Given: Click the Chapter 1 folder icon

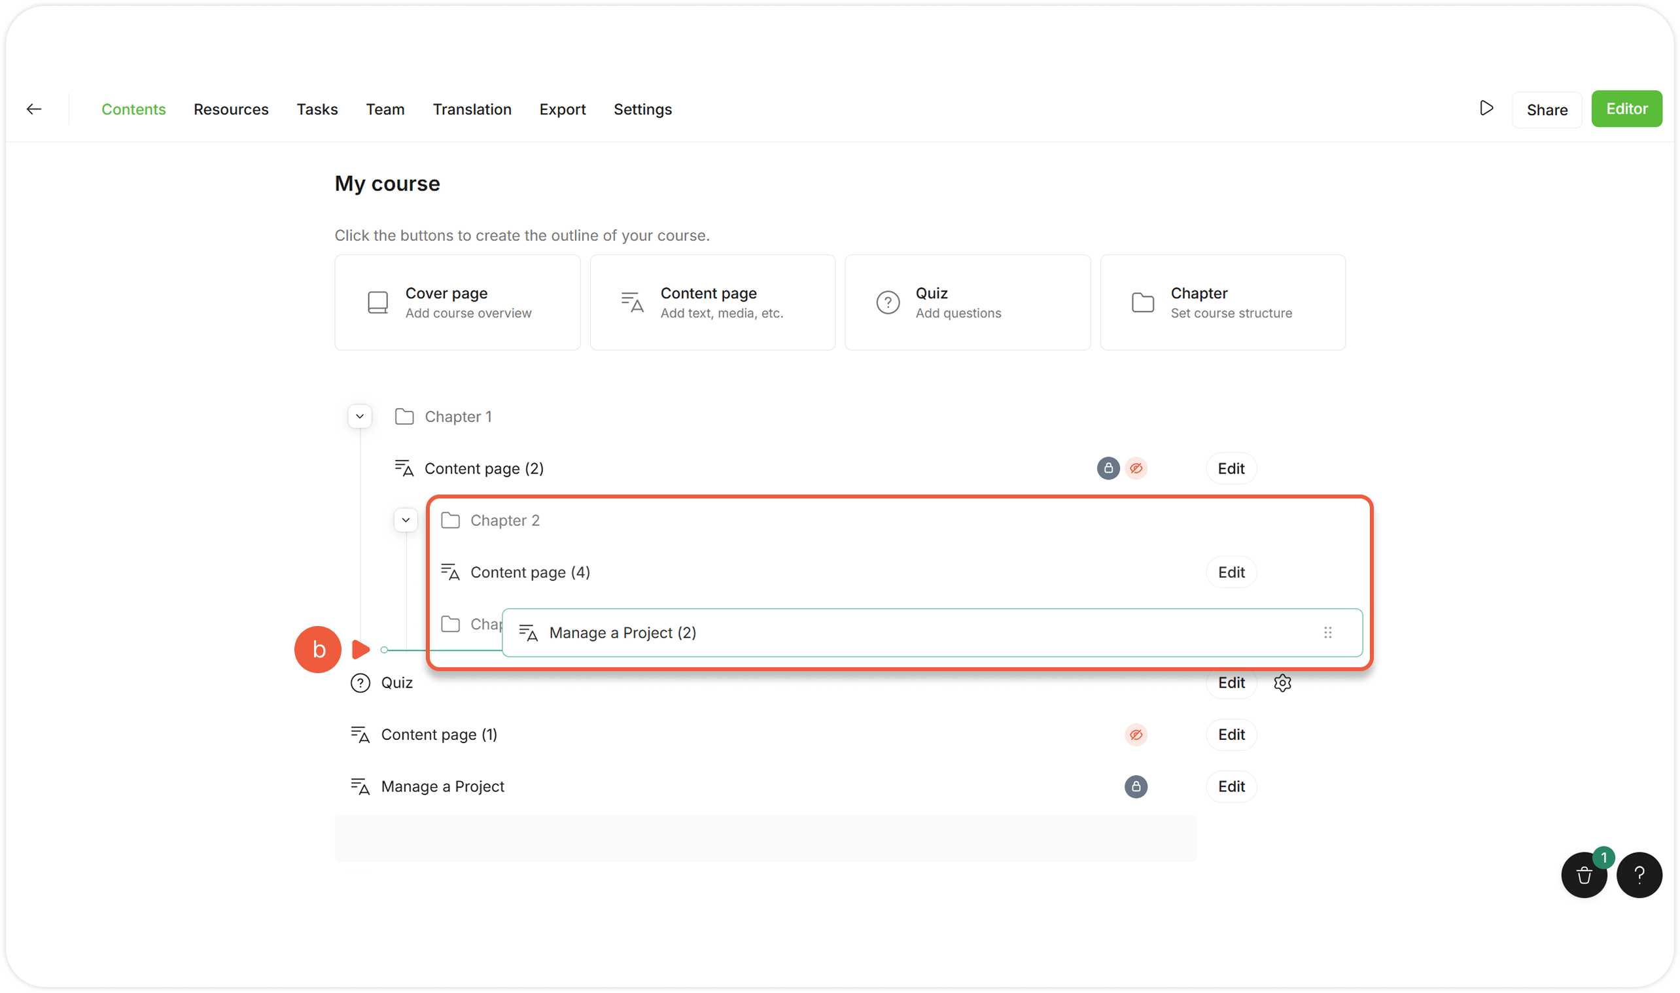Looking at the screenshot, I should (x=404, y=417).
